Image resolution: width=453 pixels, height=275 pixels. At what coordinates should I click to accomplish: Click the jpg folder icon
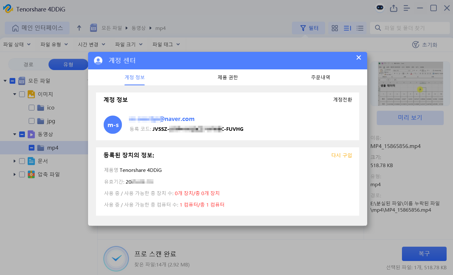[41, 121]
